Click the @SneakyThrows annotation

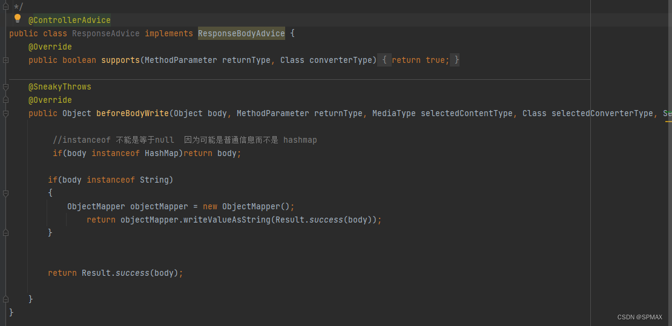[60, 87]
